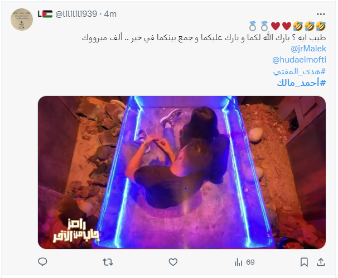338x278 pixels.
Task: Open the reply comment icon
Action: tap(42, 262)
